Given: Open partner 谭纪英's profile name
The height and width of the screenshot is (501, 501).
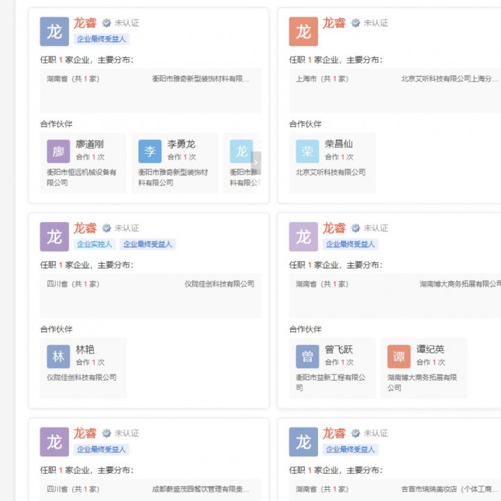Looking at the screenshot, I should click(430, 349).
